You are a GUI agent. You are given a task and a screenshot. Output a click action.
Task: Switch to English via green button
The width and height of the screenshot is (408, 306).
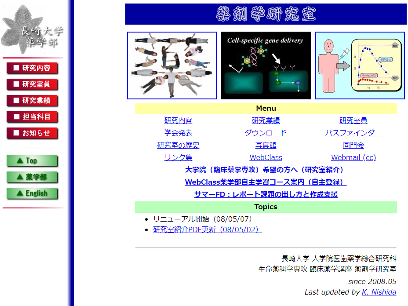point(32,193)
